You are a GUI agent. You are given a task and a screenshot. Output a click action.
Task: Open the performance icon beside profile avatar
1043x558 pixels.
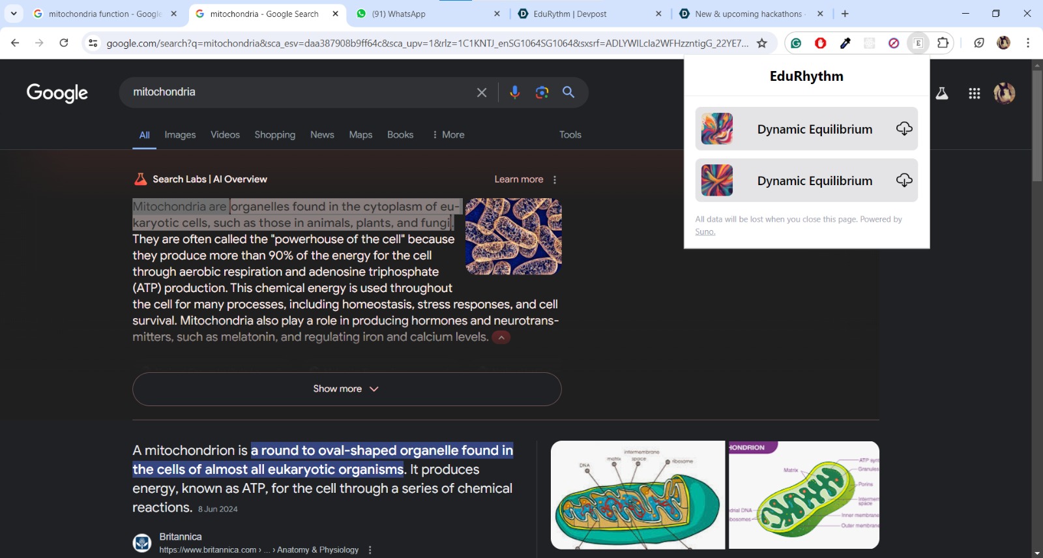coord(979,43)
